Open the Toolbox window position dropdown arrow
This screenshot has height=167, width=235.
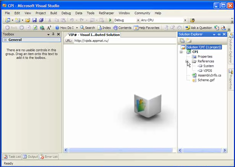click(49, 35)
